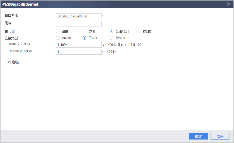Choose Access connection type
This screenshot has width=234, height=143.
click(x=58, y=38)
